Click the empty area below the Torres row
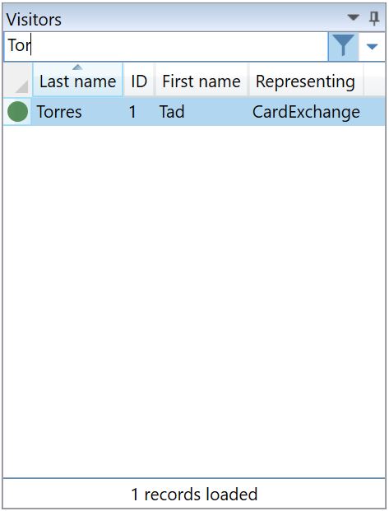 [194, 301]
